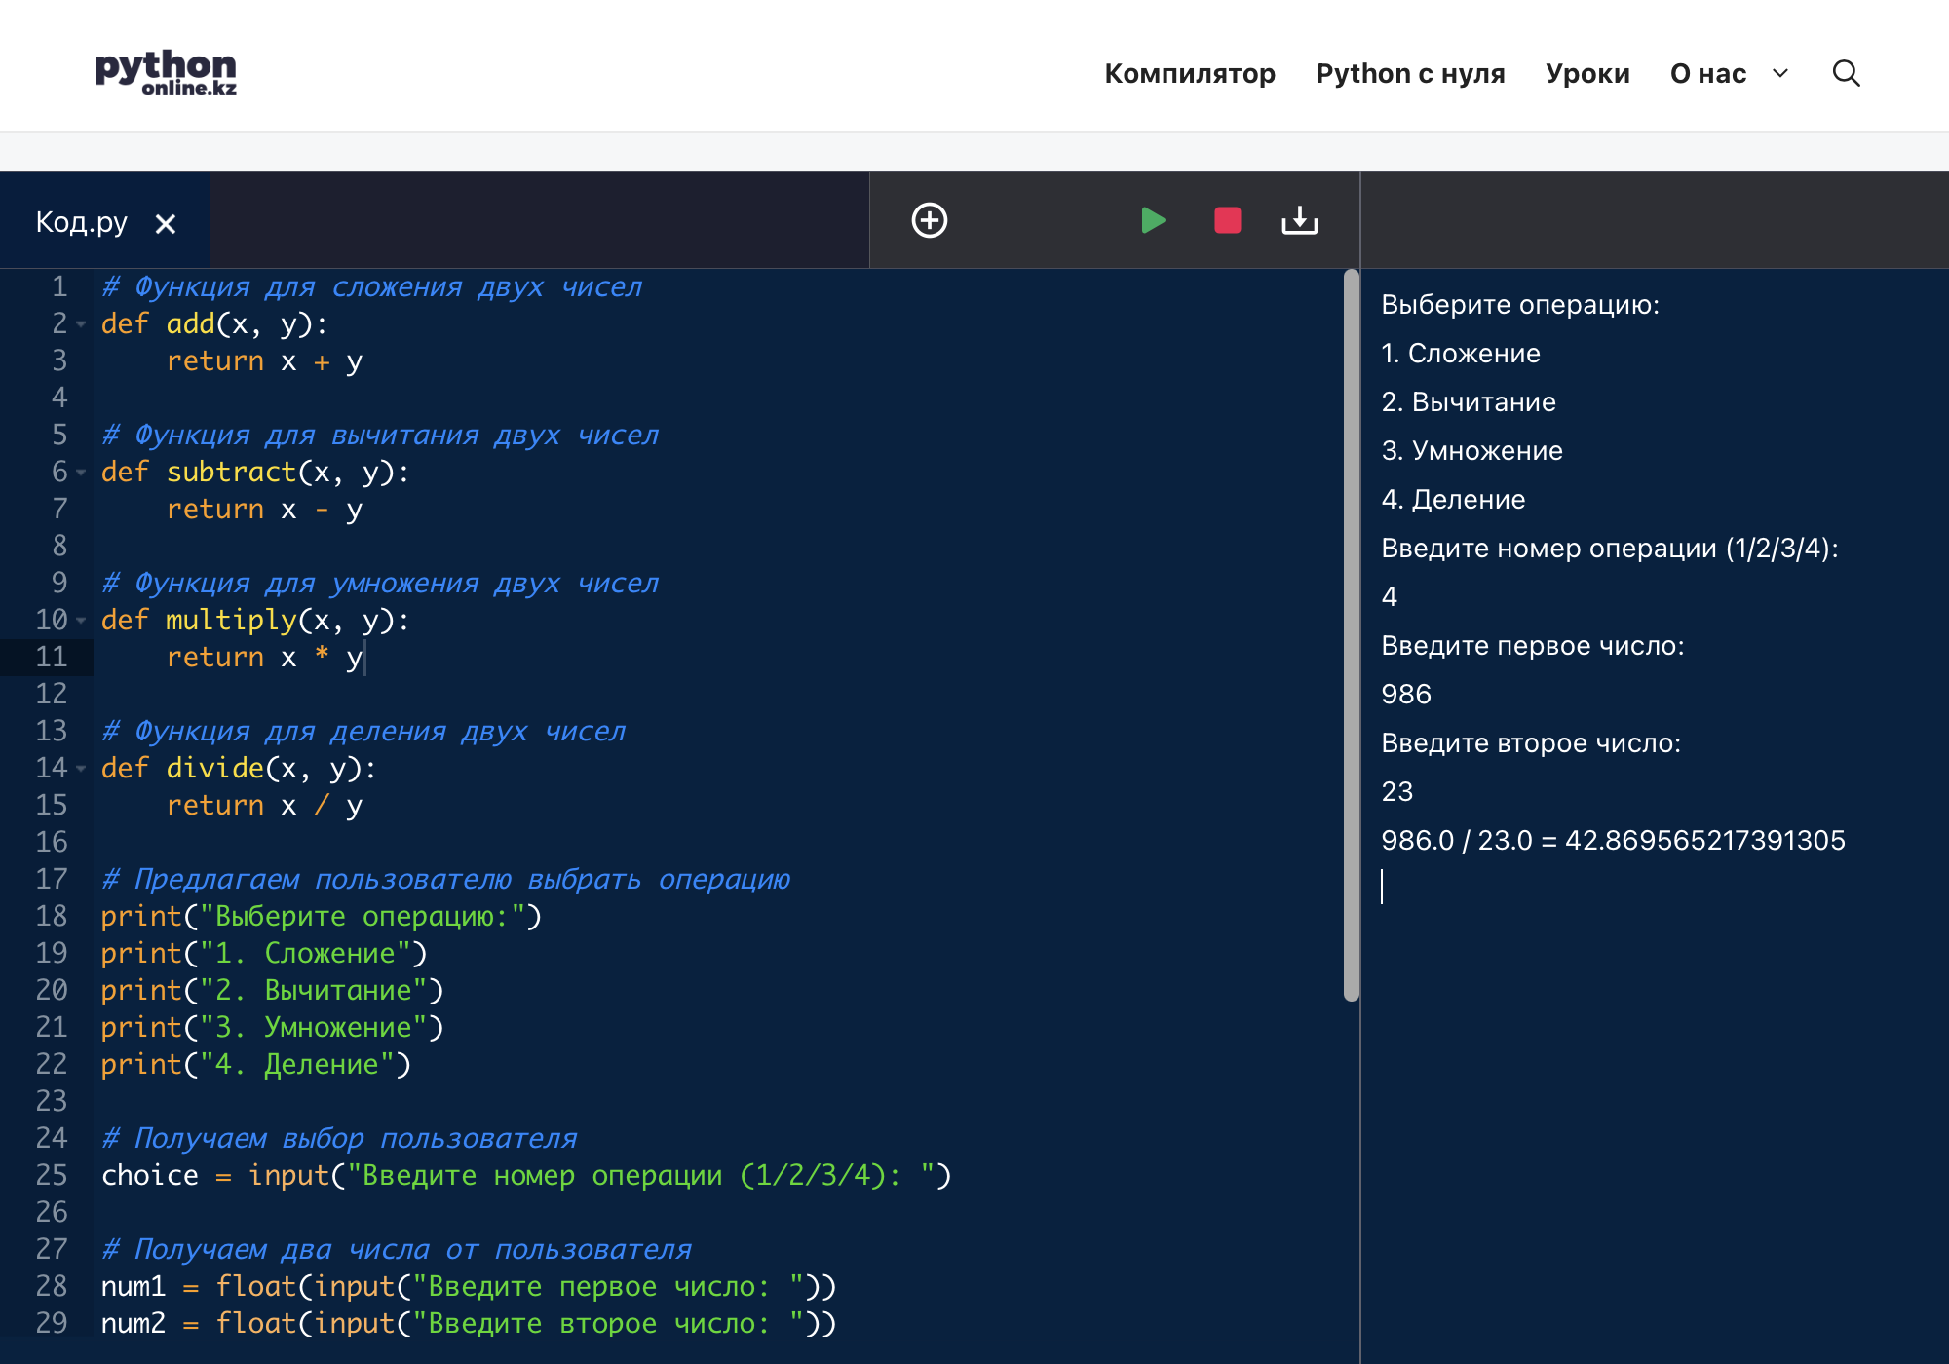The width and height of the screenshot is (1949, 1364).
Task: Run the code with the green play button
Action: [x=1153, y=220]
